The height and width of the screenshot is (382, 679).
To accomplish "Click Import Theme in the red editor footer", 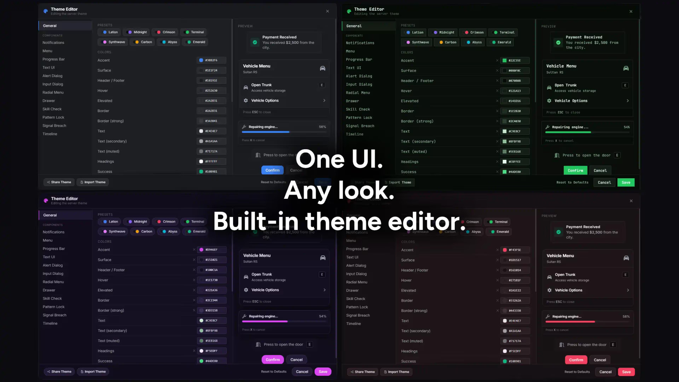I will 396,372.
